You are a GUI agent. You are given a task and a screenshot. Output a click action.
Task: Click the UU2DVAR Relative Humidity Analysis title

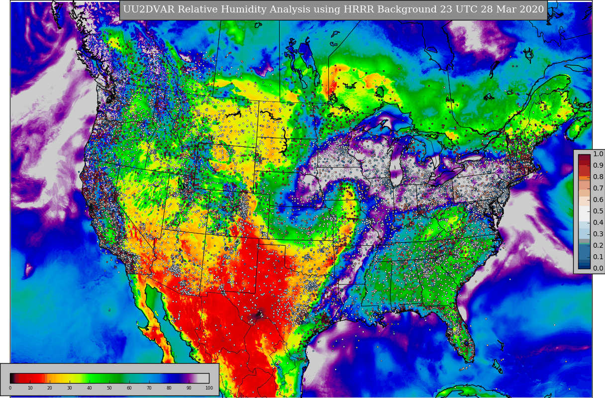(333, 9)
